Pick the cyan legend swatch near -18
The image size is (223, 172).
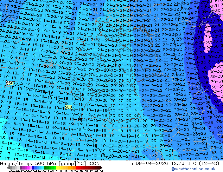click(x=43, y=167)
